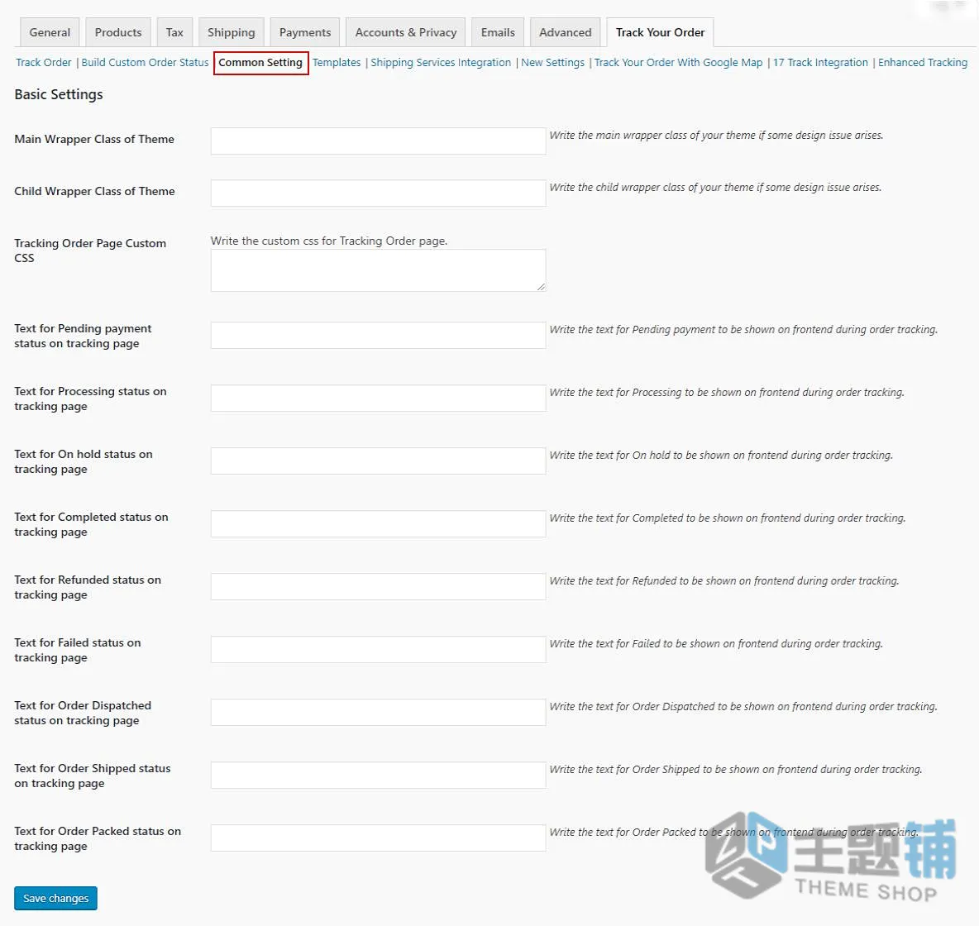Focus the Main Wrapper Class of Theme field
The image size is (979, 926).
tap(379, 141)
